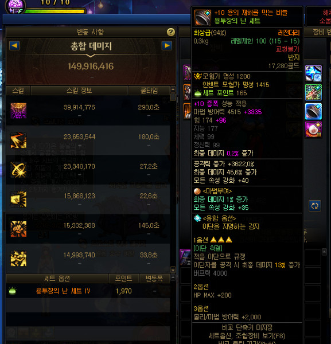Select the purple skill icon with 39,914,776 damage
The image size is (331, 344).
[x=19, y=111]
